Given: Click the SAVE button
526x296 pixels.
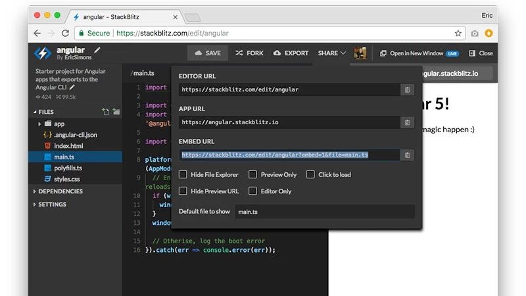Looking at the screenshot, I should point(208,53).
